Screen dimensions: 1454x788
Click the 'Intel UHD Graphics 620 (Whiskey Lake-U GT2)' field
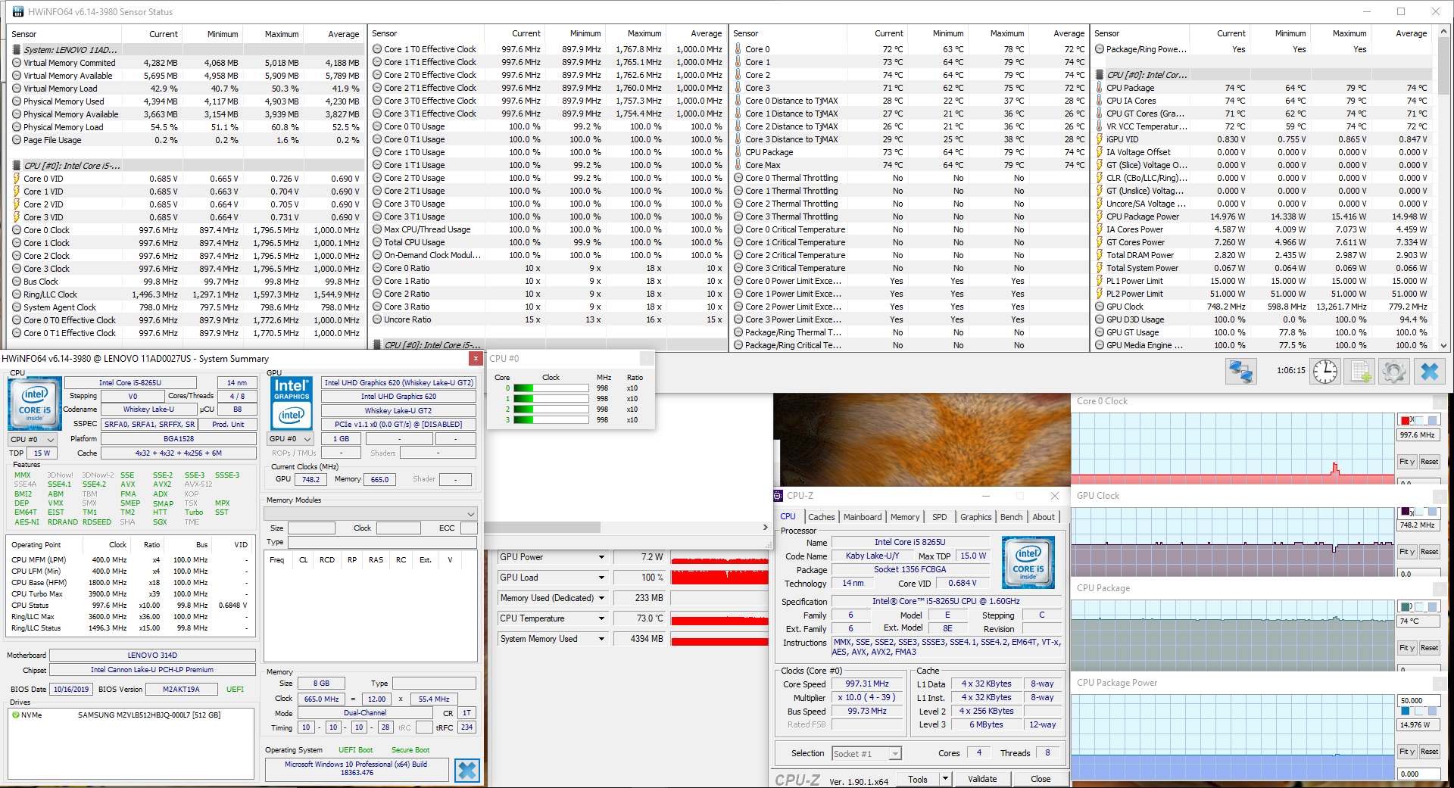pyautogui.click(x=399, y=383)
